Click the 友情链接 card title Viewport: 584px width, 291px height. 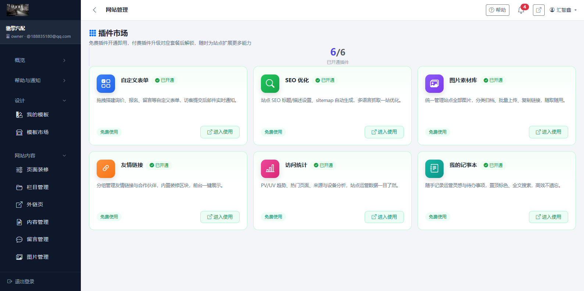(x=132, y=165)
